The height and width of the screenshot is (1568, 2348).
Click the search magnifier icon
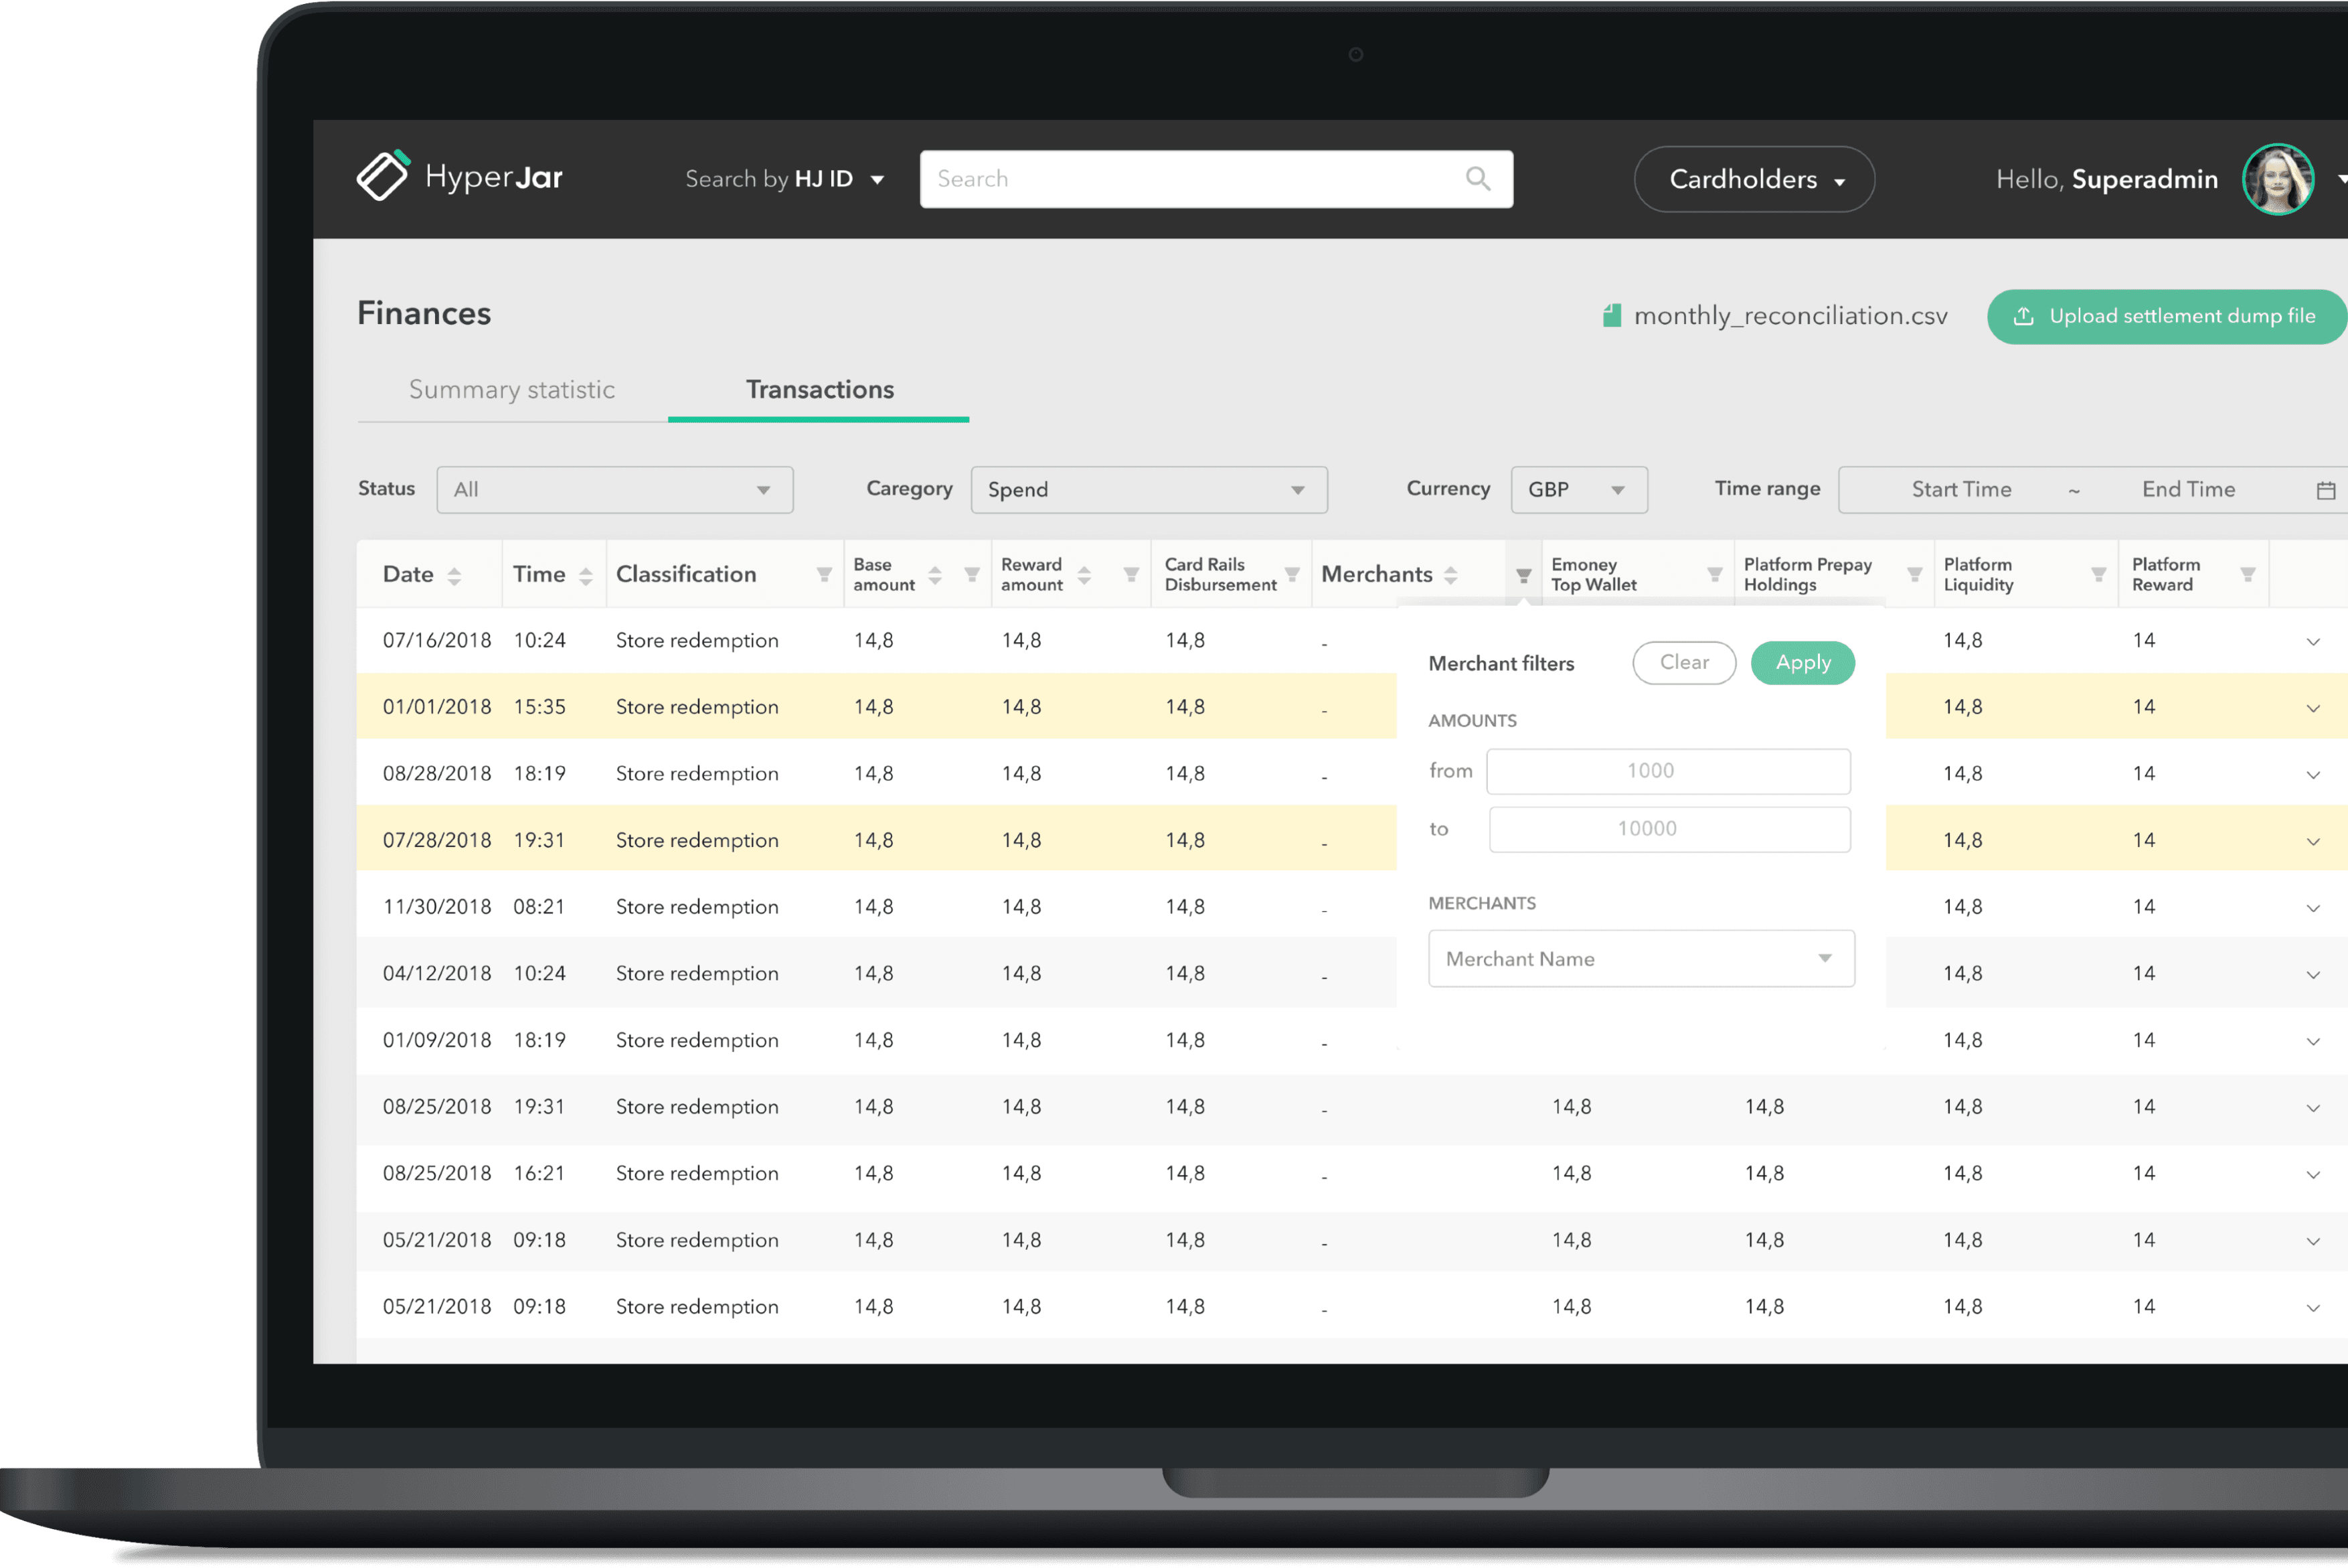[1479, 179]
